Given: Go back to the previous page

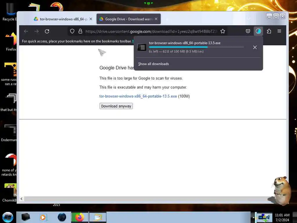Looking at the screenshot, I should coord(26,31).
